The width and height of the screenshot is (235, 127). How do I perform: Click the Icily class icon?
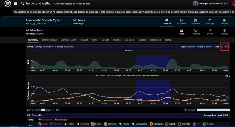(194, 124)
